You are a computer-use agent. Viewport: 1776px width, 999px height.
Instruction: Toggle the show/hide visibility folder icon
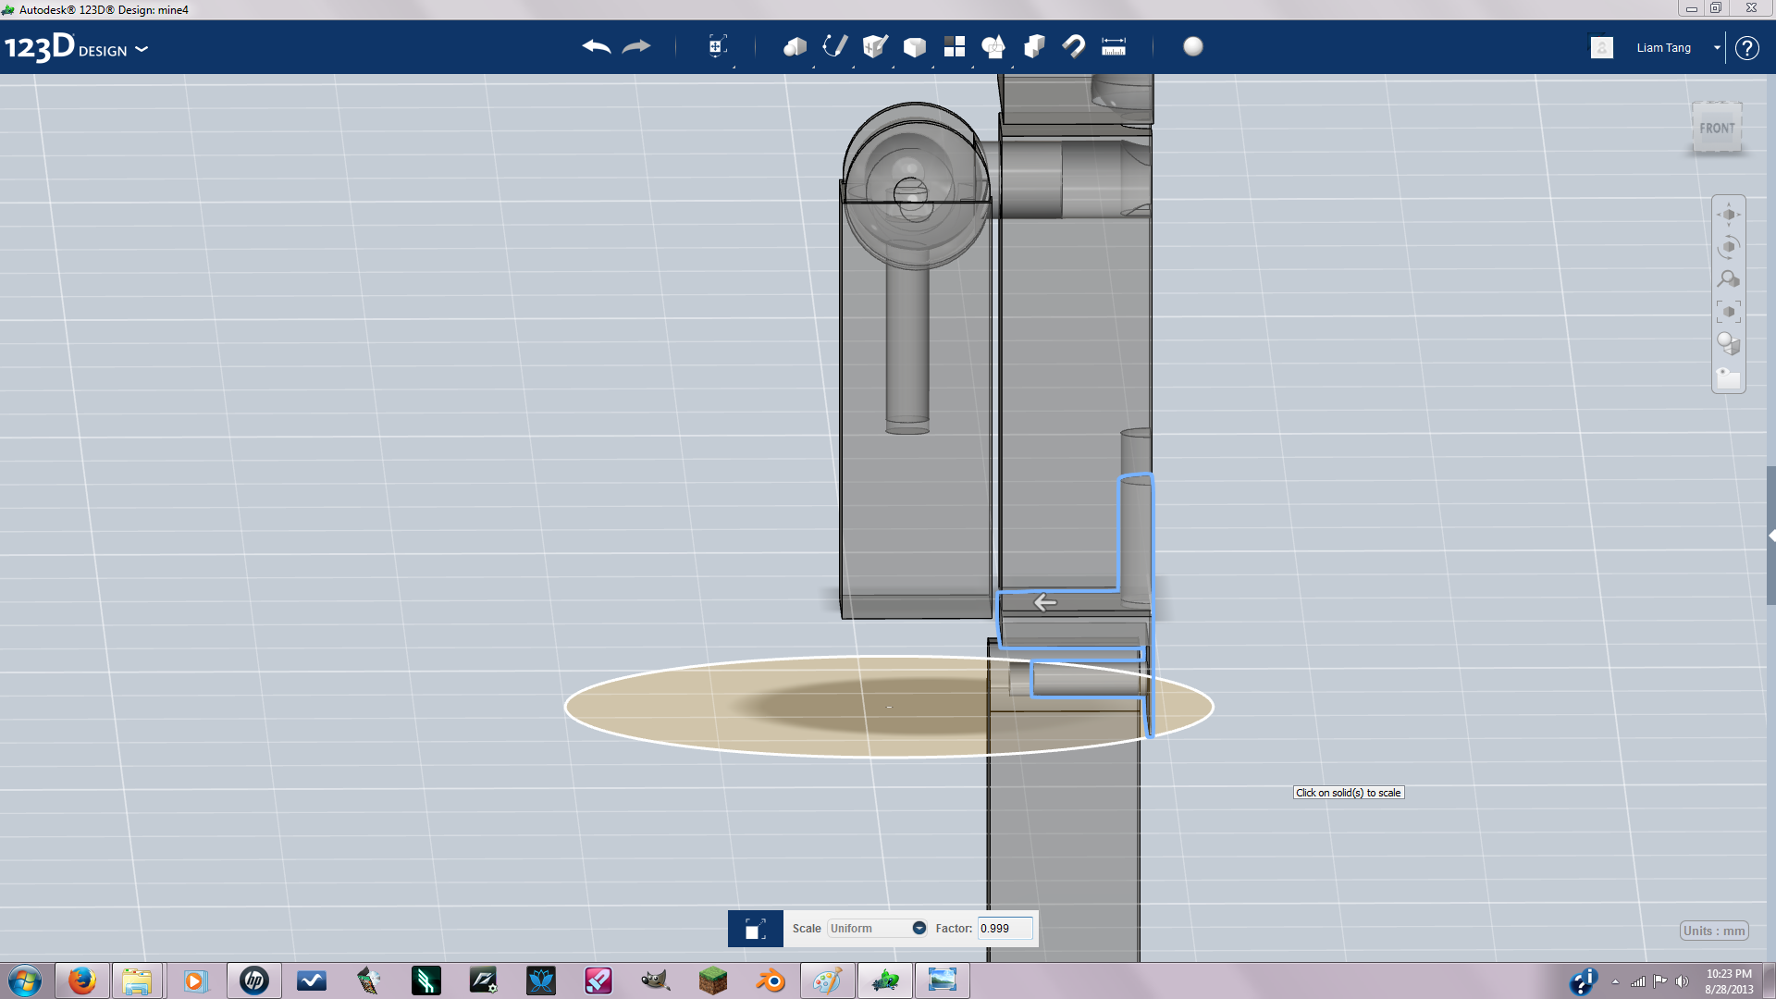coord(1728,377)
